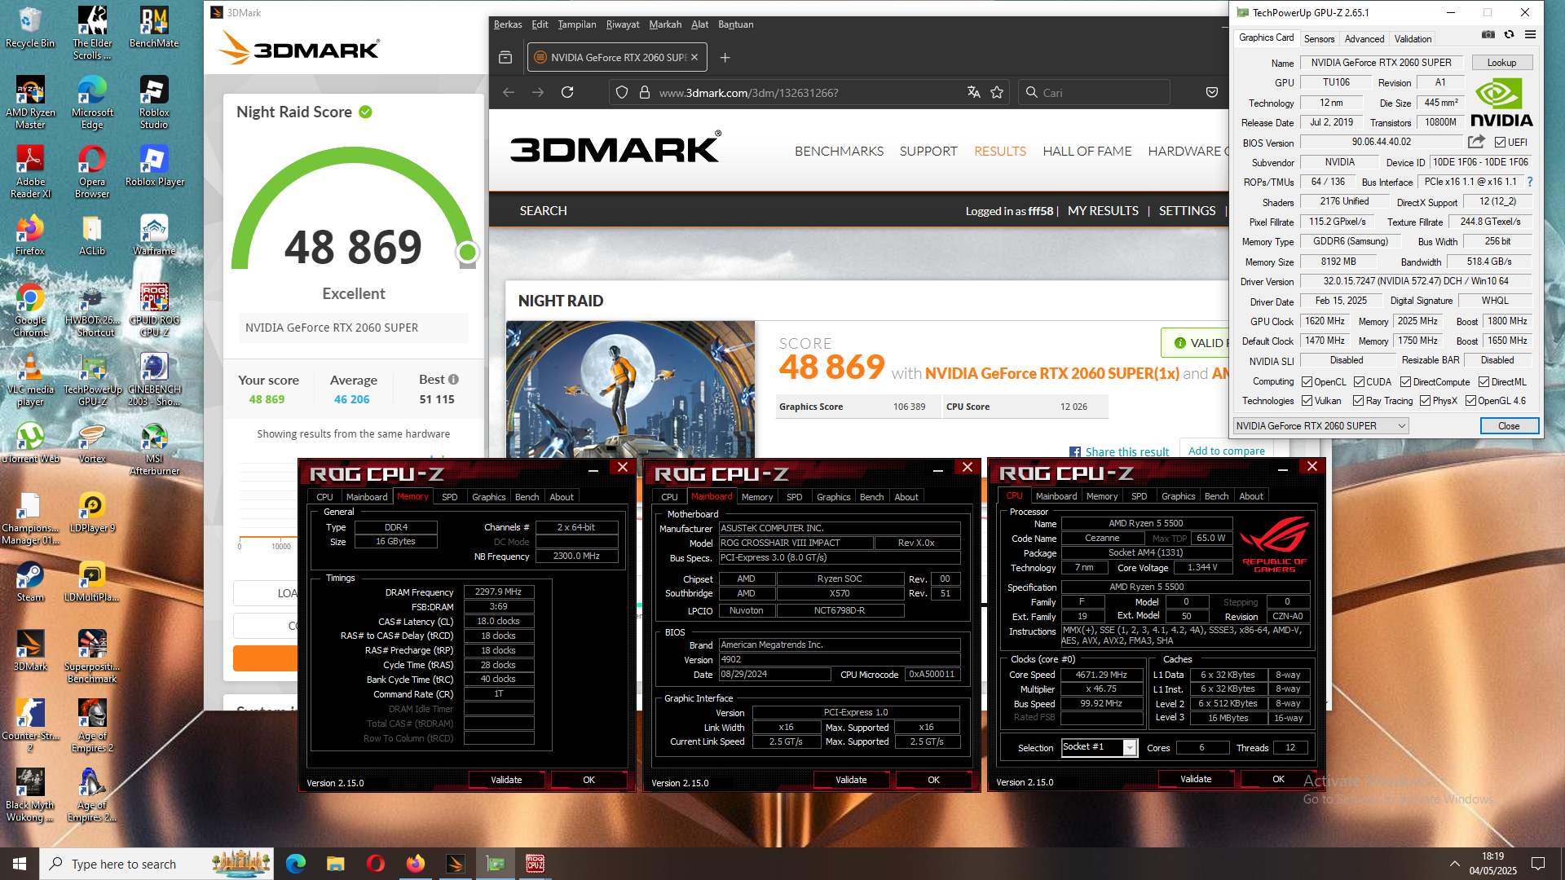Open the Berkas menu in Firefox
Viewport: 1565px width, 880px height.
point(508,24)
